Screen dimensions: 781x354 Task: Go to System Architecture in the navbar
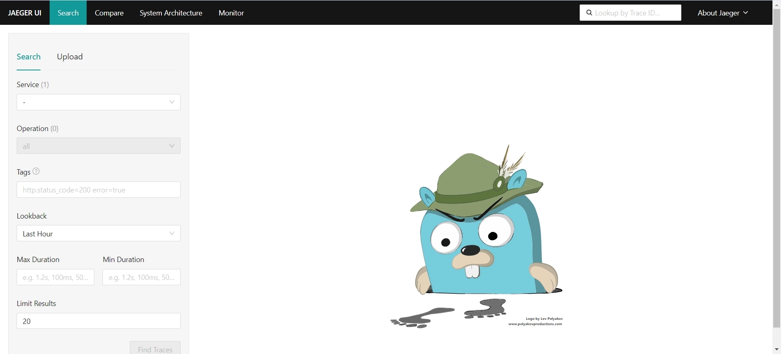[171, 13]
